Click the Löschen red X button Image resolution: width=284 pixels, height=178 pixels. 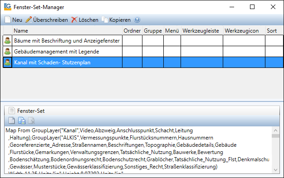coord(85,20)
